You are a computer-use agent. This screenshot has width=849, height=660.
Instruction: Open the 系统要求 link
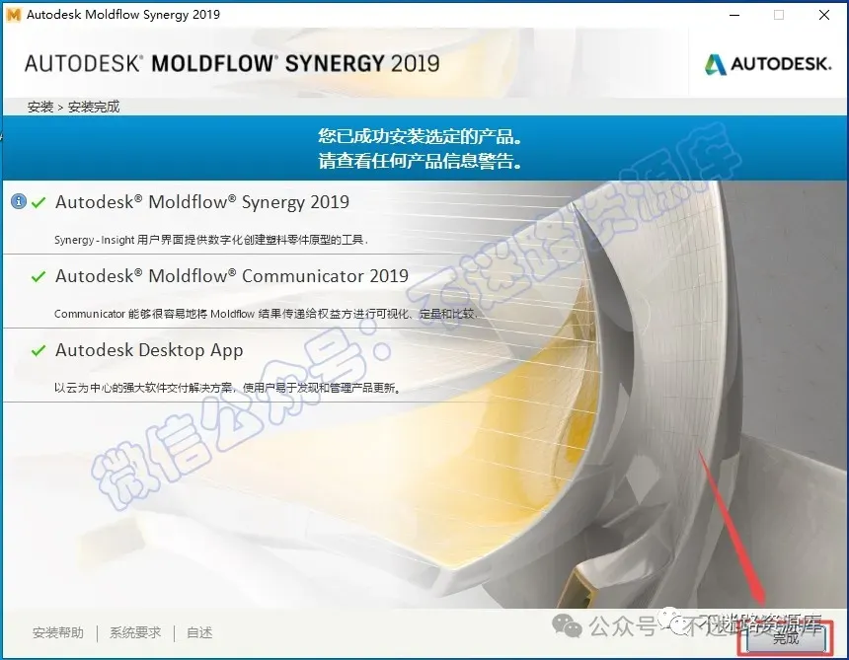coord(135,632)
